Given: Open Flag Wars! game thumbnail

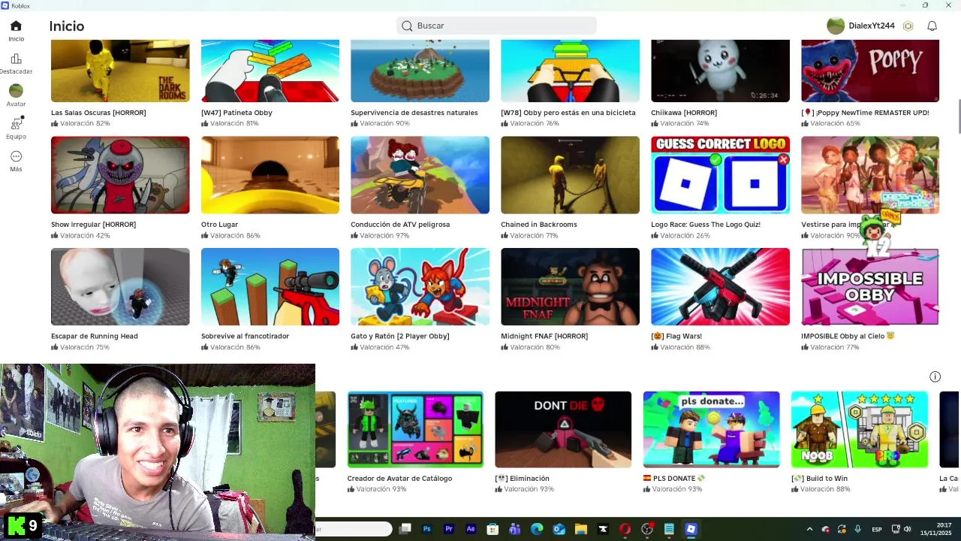Looking at the screenshot, I should click(x=720, y=287).
